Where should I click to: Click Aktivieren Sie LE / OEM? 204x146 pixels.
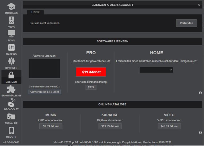(x=44, y=92)
